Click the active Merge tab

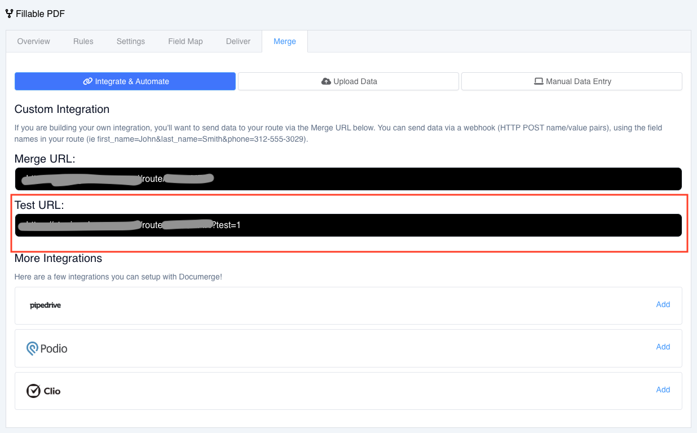click(x=285, y=41)
